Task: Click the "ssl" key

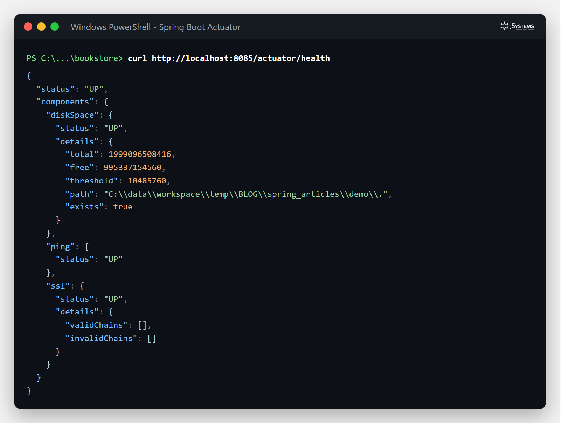Action: (x=58, y=286)
